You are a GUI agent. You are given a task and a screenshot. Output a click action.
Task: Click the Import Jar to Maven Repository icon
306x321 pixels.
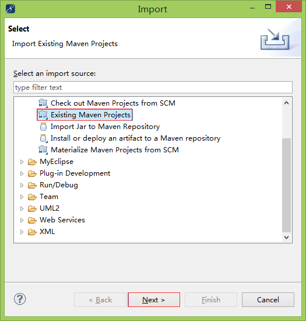[x=43, y=127]
